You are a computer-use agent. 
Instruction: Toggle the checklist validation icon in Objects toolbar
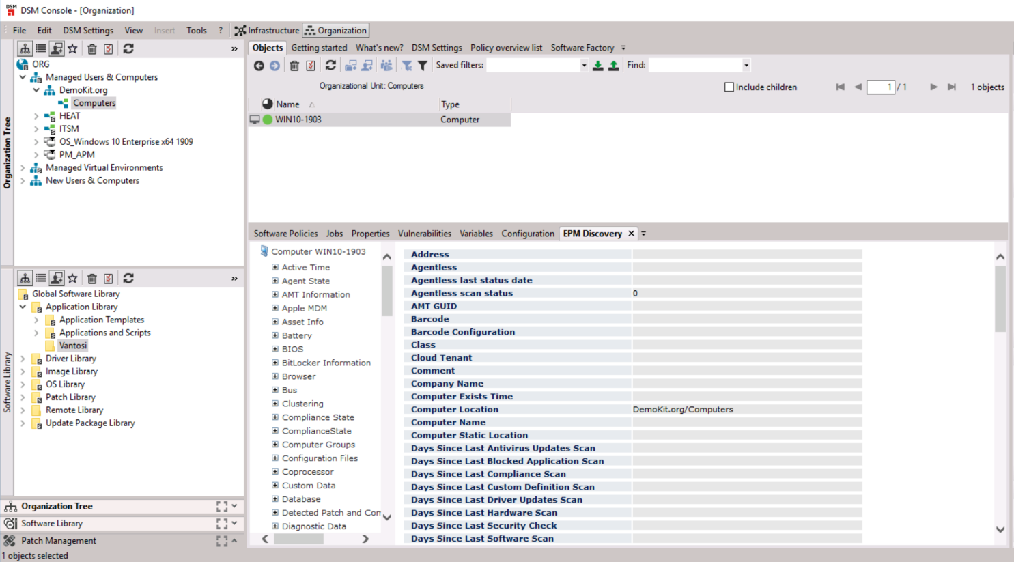click(311, 65)
